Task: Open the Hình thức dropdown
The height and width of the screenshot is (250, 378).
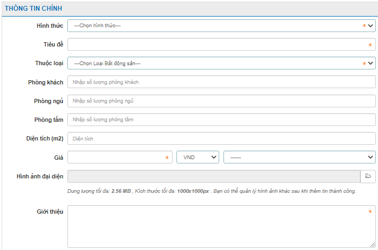Action: (x=221, y=26)
